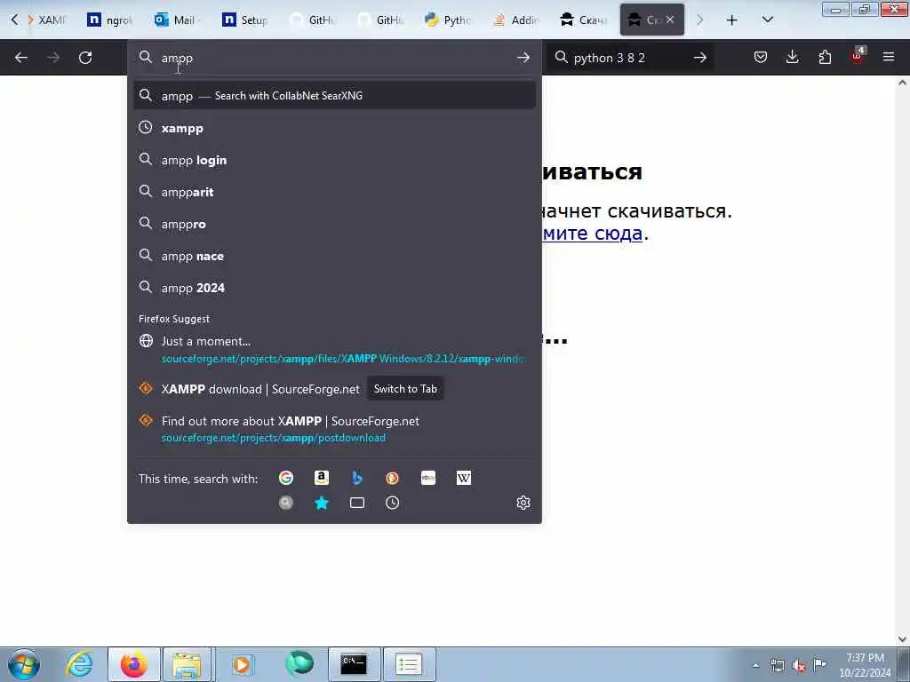Search this time with Google
The height and width of the screenshot is (682, 910).
click(286, 478)
